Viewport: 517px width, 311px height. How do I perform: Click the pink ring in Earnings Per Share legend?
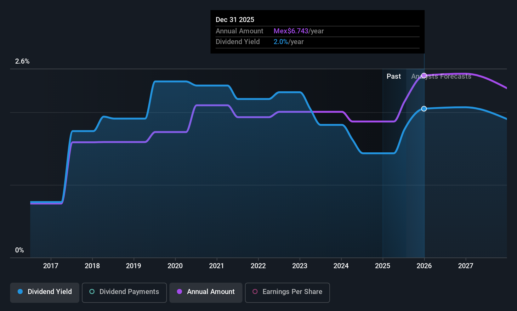point(255,291)
